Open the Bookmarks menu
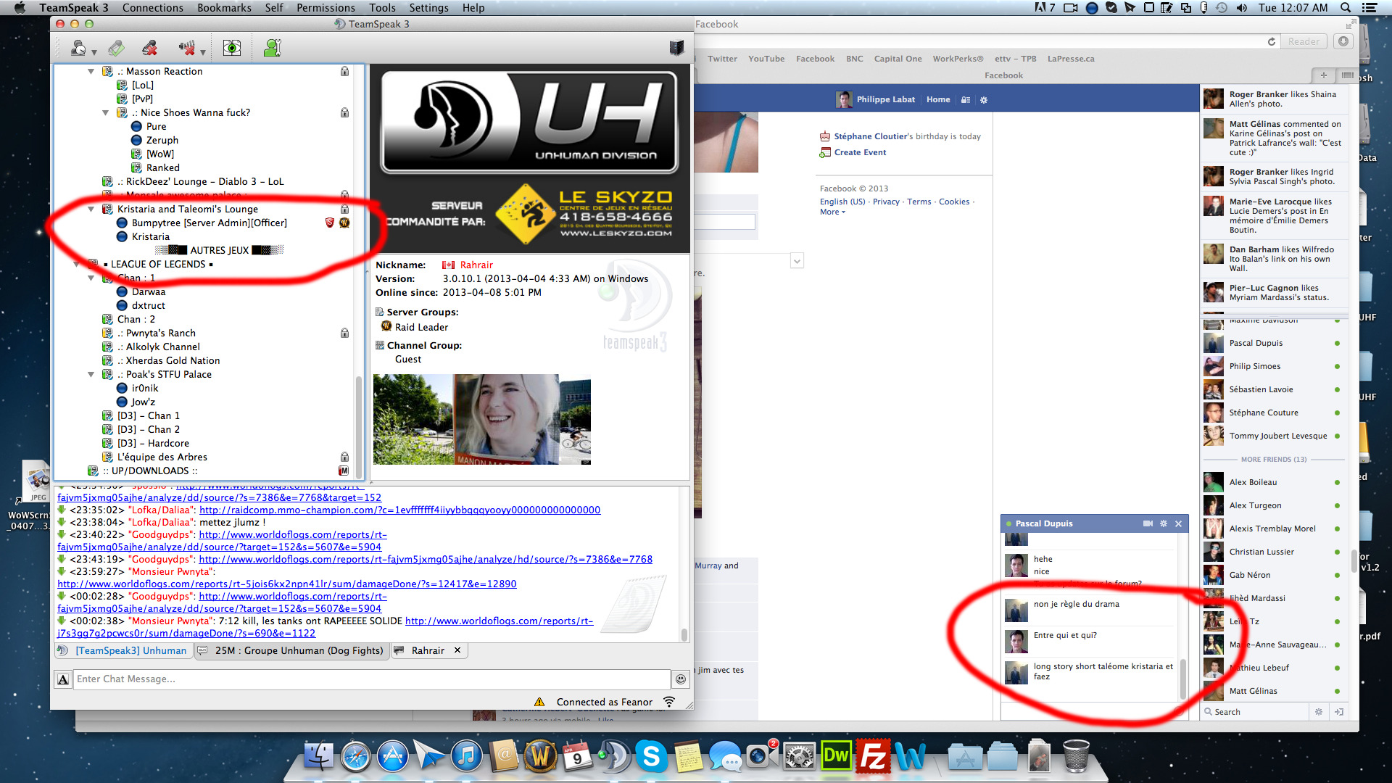 pyautogui.click(x=224, y=7)
